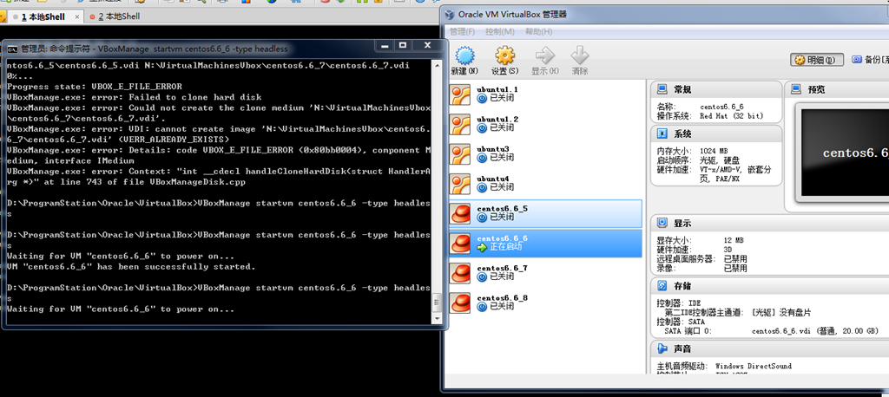The image size is (889, 397).
Task: Click the 备份 snapshots button
Action: [870, 60]
